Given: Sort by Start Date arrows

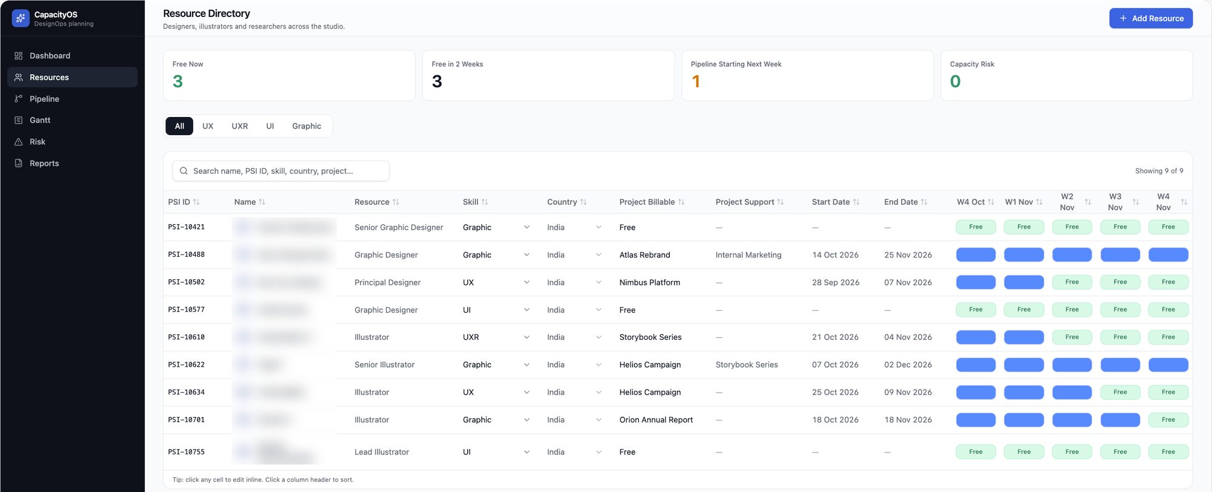Looking at the screenshot, I should [856, 202].
